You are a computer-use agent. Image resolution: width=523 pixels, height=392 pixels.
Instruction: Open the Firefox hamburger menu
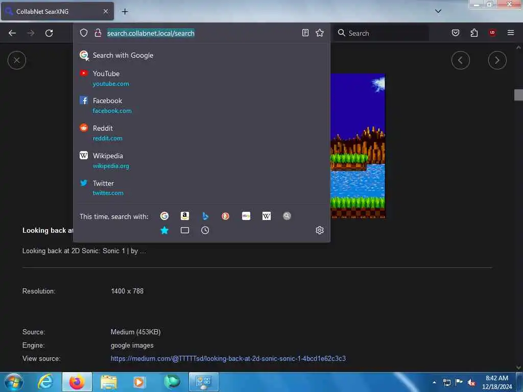[x=511, y=32]
